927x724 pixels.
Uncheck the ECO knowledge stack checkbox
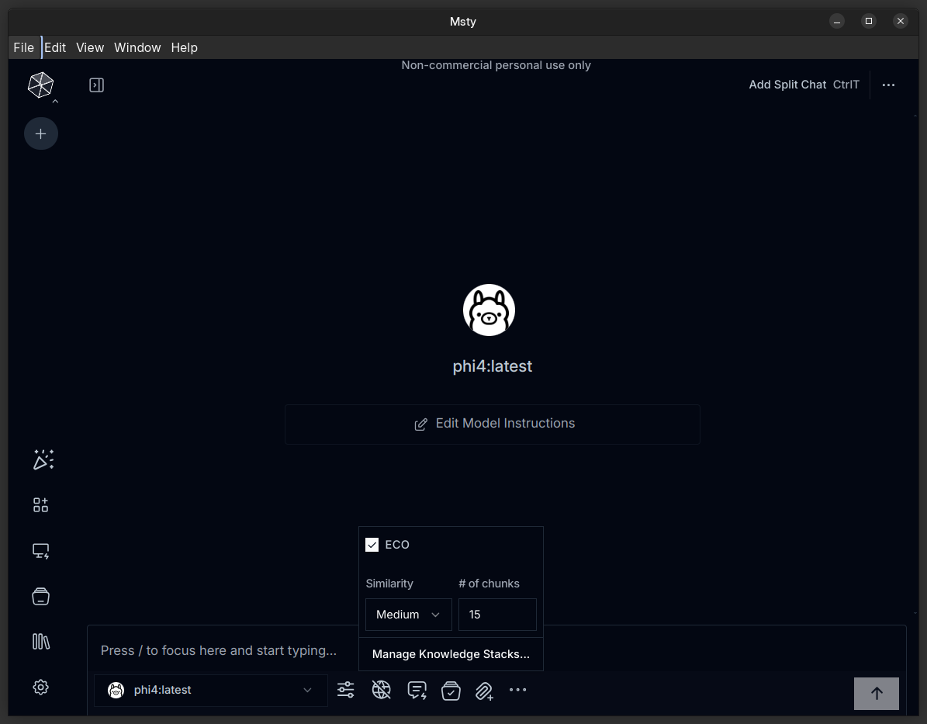coord(372,545)
